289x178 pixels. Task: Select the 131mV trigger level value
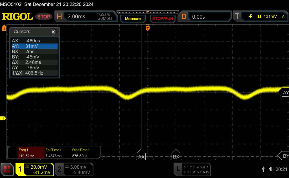pyautogui.click(x=270, y=16)
